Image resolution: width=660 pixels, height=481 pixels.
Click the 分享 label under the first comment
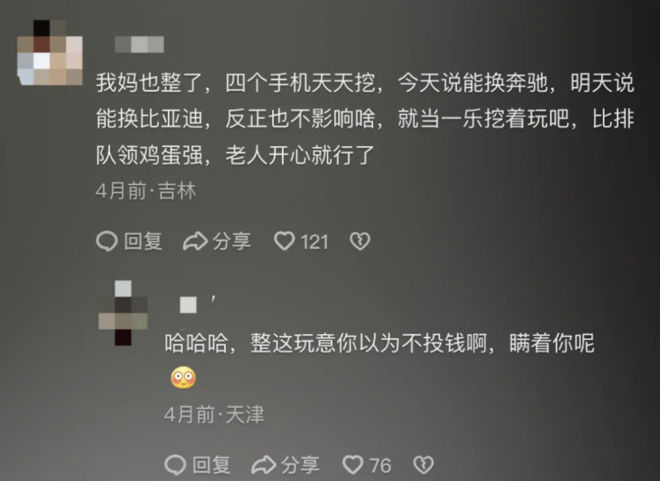click(x=232, y=242)
